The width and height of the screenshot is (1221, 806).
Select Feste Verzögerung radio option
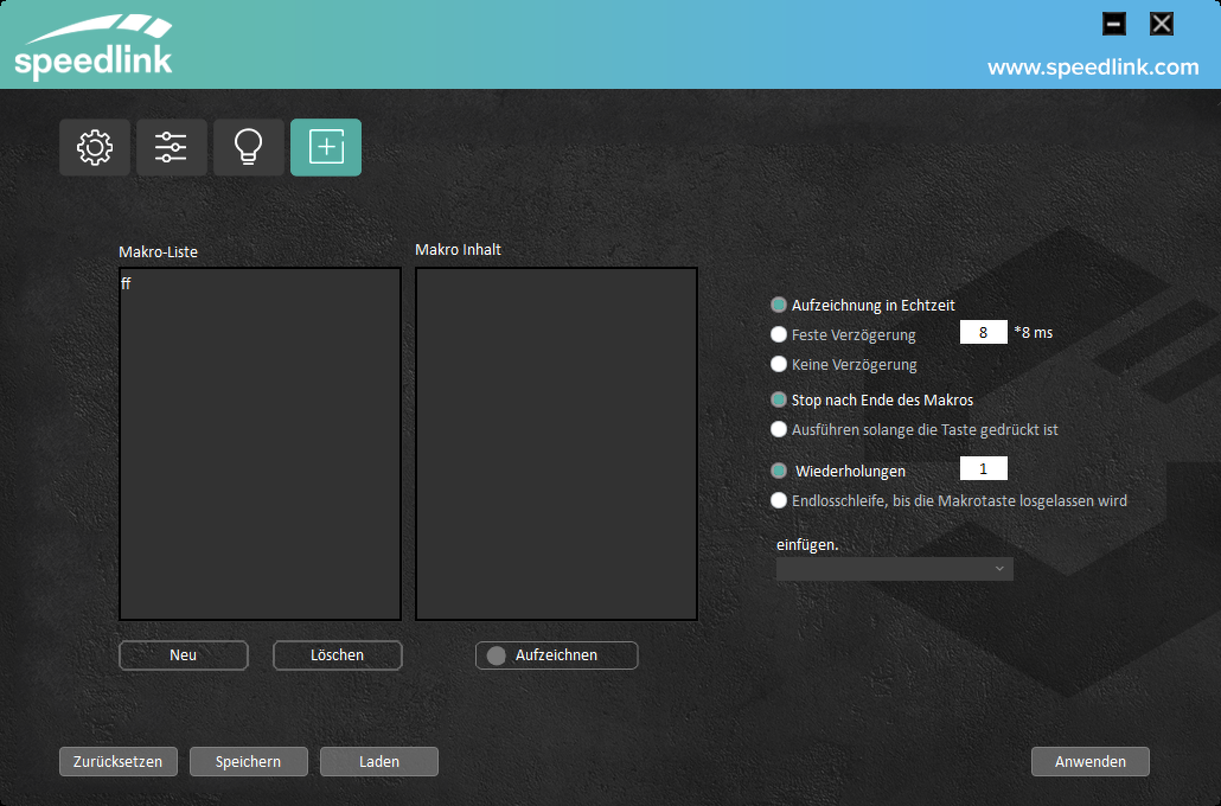click(x=779, y=334)
